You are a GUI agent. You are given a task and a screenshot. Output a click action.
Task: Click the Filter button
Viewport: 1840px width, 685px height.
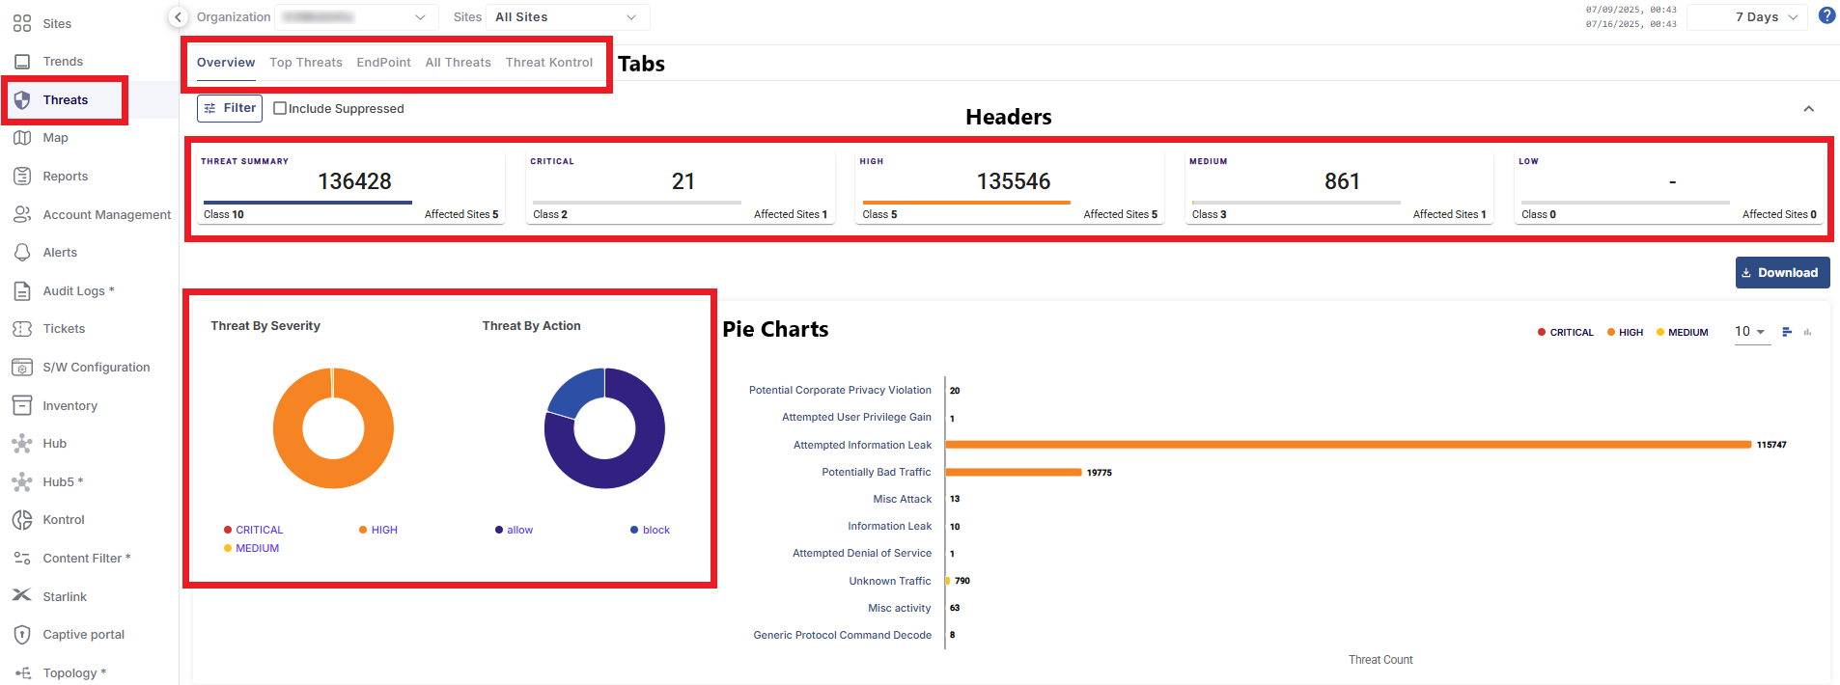(x=230, y=108)
